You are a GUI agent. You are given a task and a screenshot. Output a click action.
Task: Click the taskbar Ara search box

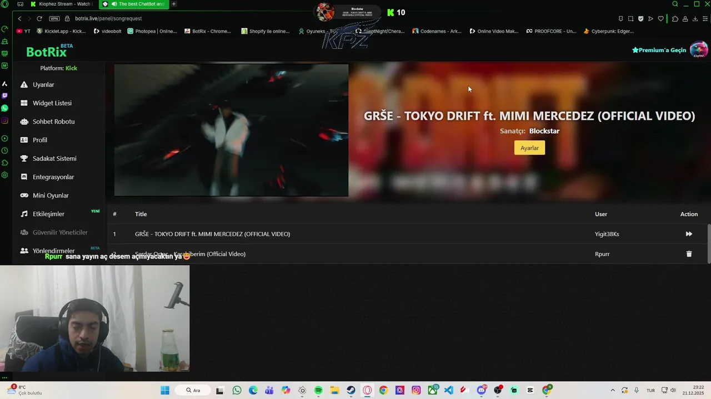194,390
